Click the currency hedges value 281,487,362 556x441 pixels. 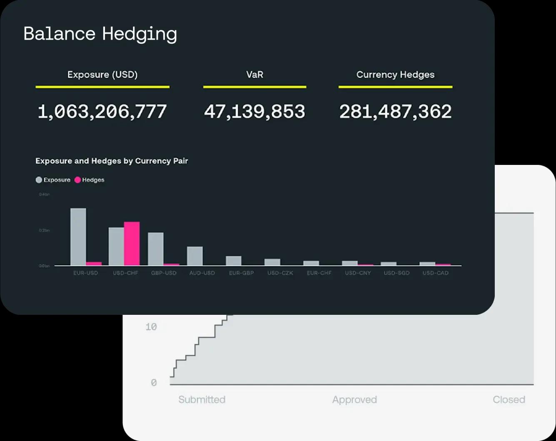coord(395,112)
